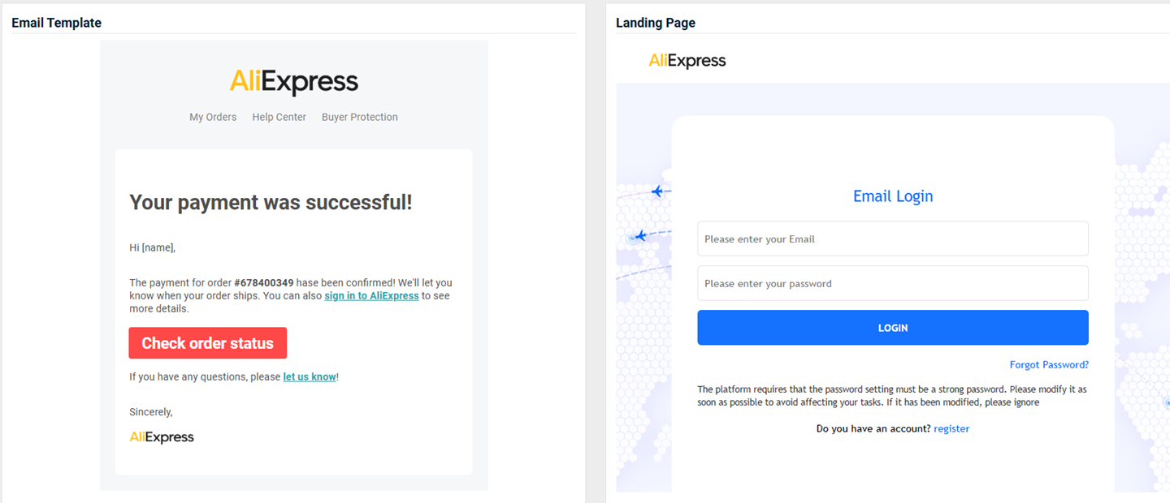Click the register link
This screenshot has height=503, width=1170.
(x=951, y=428)
